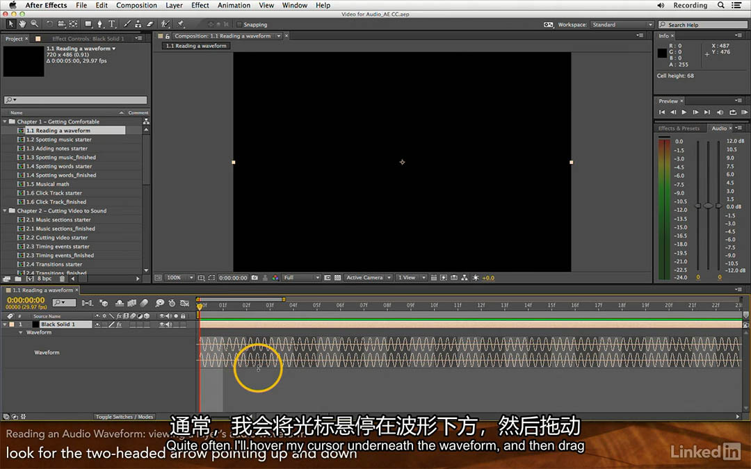The width and height of the screenshot is (751, 469).
Task: Toggle shy switch for Black Solid 1
Action: pyautogui.click(x=97, y=324)
